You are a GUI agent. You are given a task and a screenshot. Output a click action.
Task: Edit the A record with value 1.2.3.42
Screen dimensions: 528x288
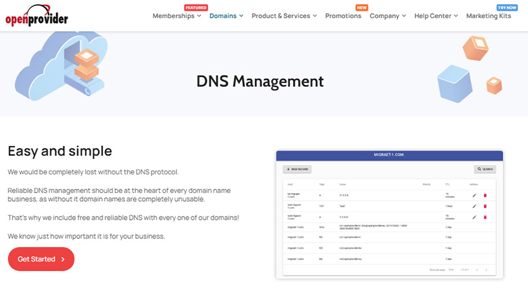(x=474, y=217)
